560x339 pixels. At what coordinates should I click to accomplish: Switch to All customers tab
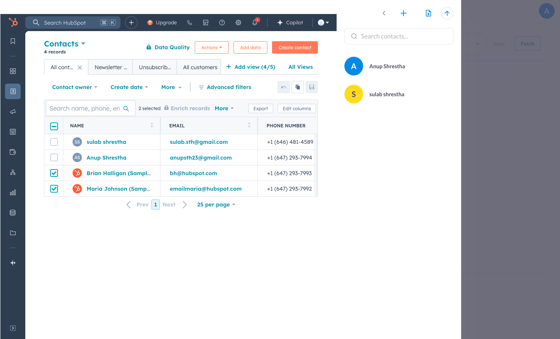tap(199, 67)
